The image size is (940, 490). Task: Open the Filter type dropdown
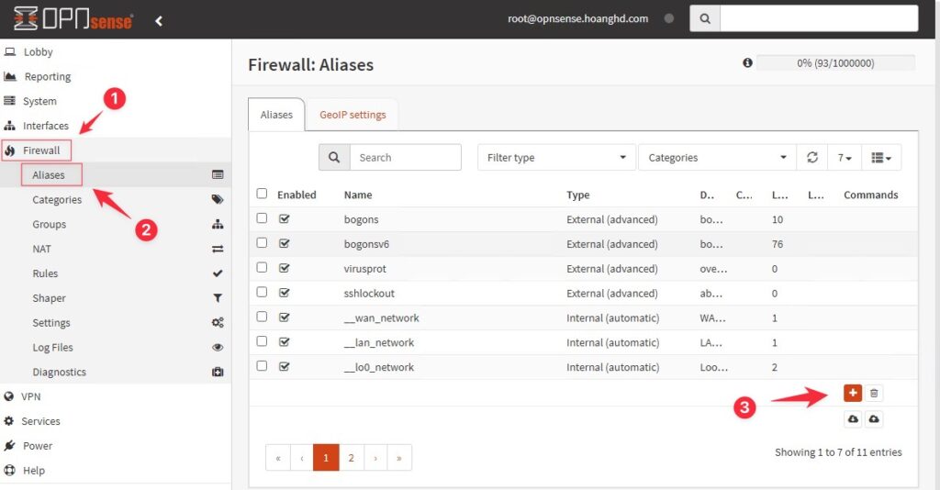pos(556,158)
